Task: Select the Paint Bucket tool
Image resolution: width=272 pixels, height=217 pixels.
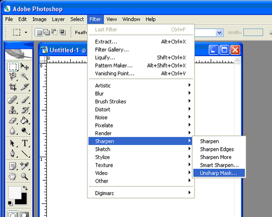Action: [x=25, y=121]
